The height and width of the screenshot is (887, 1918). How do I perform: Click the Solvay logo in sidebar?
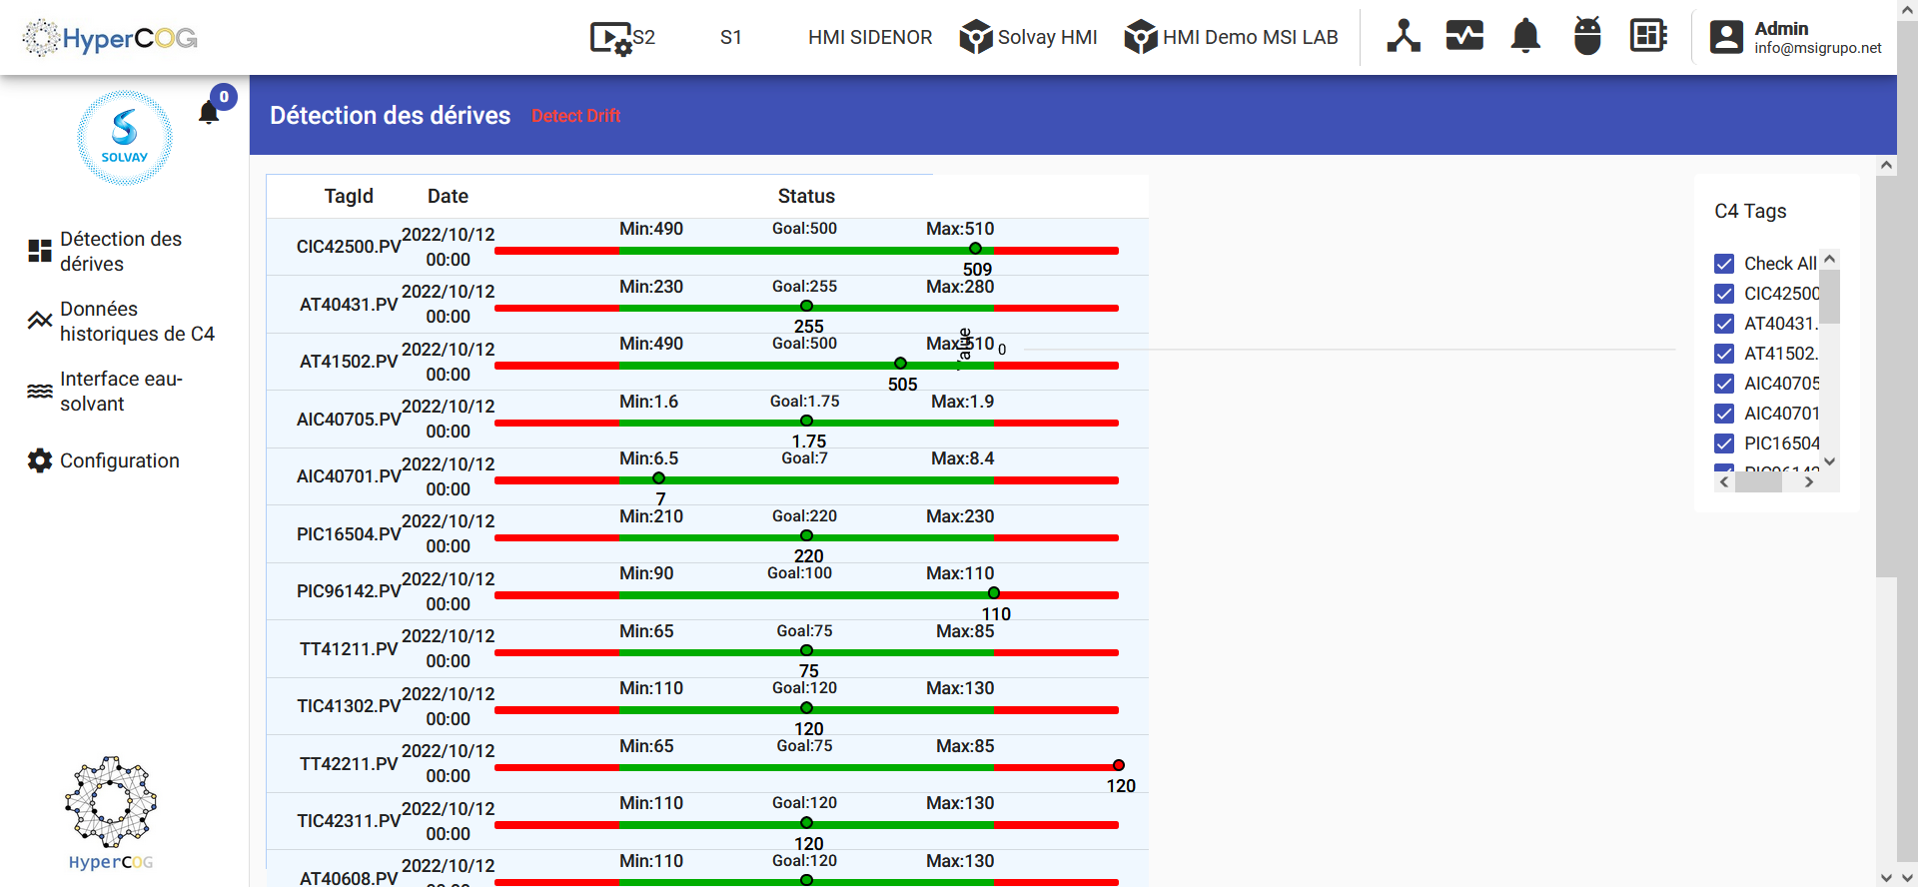coord(125,138)
